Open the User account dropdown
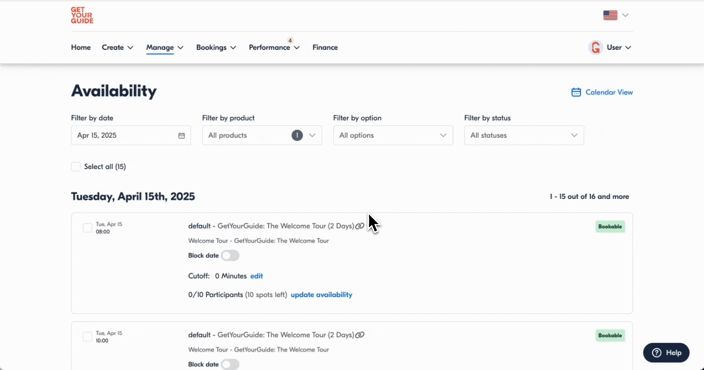The height and width of the screenshot is (370, 704). point(619,47)
